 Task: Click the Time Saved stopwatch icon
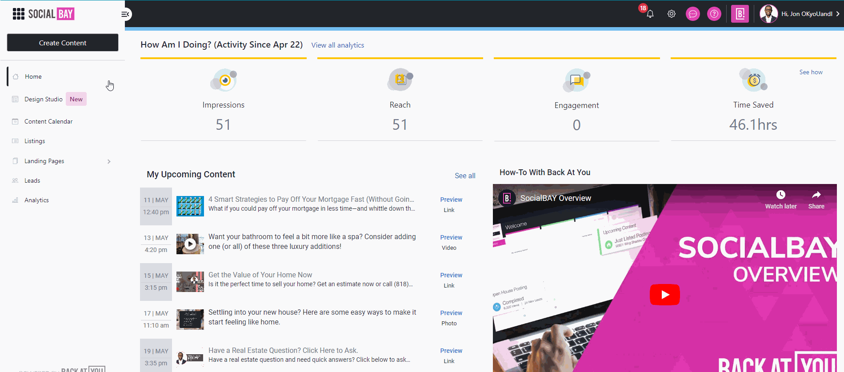[x=753, y=80]
